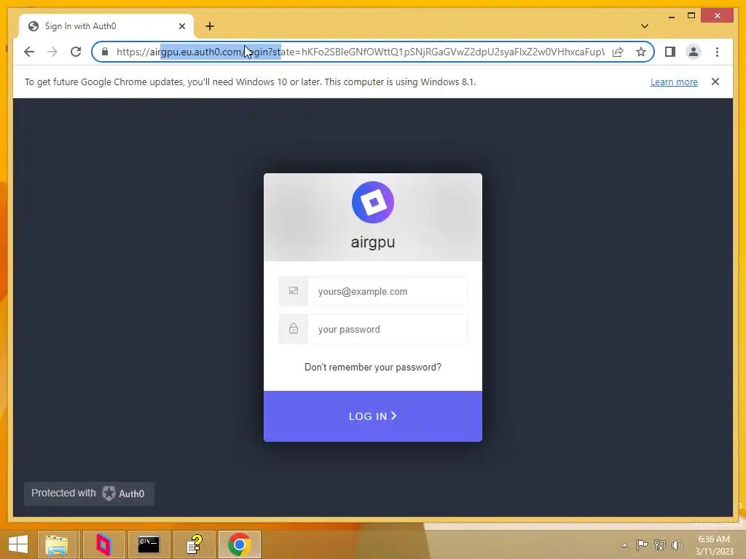Image resolution: width=746 pixels, height=559 pixels.
Task: Click the browser forward arrow
Action: point(52,52)
